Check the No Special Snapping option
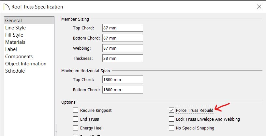The height and width of the screenshot is (136, 266). click(171, 128)
